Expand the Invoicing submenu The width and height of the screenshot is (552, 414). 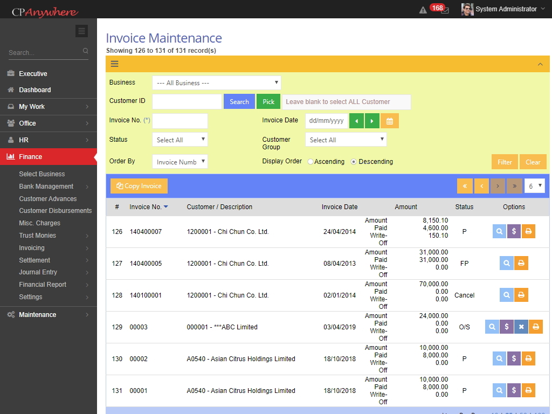[x=32, y=248]
